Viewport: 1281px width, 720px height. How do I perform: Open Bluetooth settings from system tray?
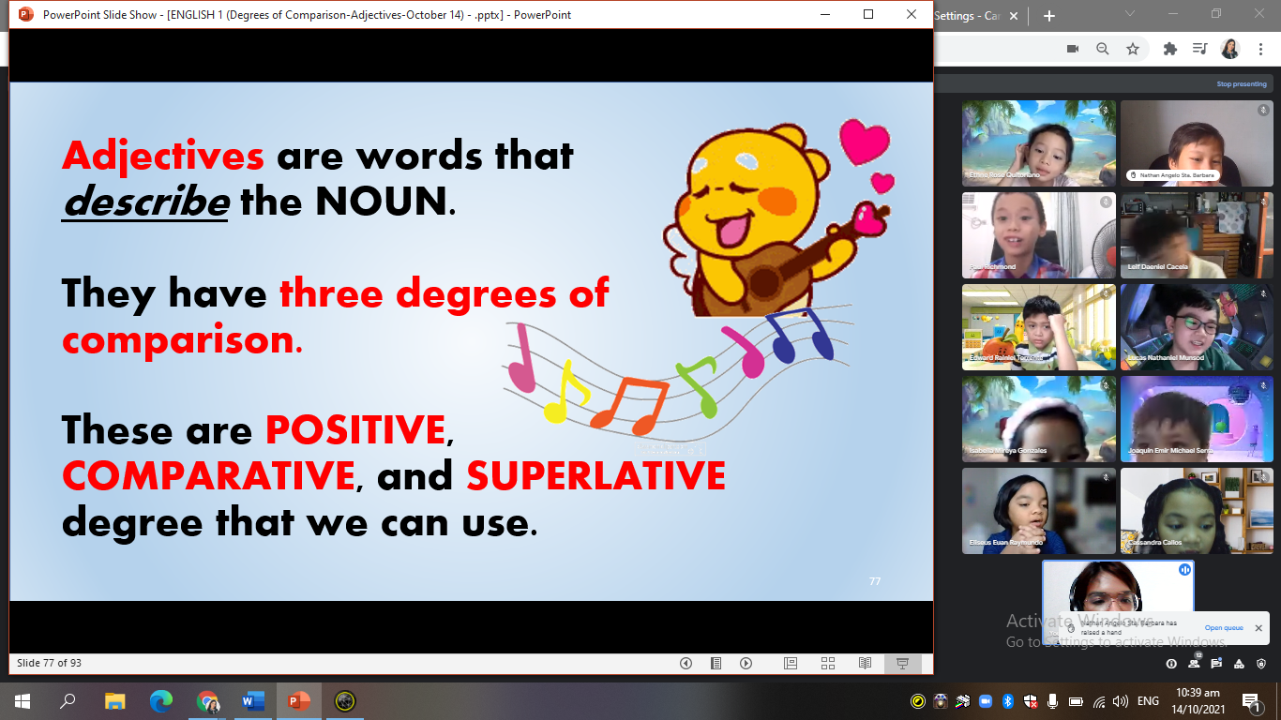click(x=1008, y=701)
